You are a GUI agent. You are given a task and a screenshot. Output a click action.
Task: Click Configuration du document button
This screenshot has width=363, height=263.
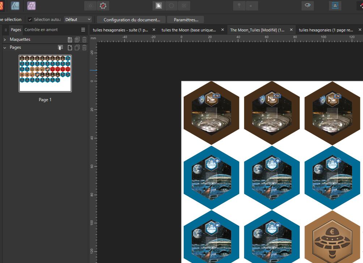pyautogui.click(x=132, y=20)
